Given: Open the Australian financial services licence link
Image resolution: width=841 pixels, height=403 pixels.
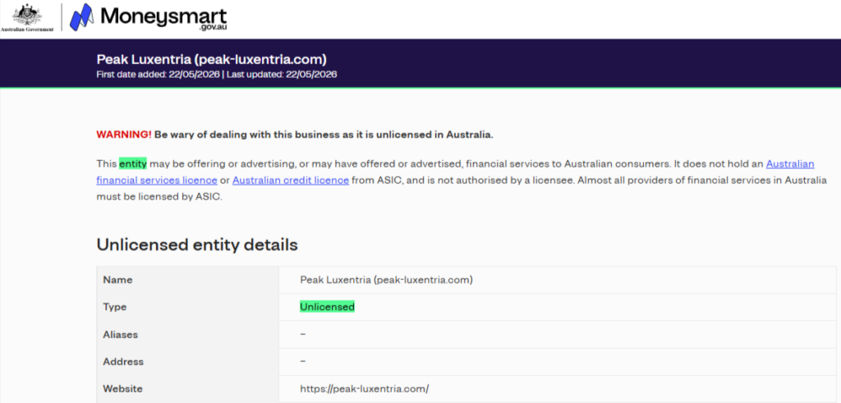Looking at the screenshot, I should point(455,172).
